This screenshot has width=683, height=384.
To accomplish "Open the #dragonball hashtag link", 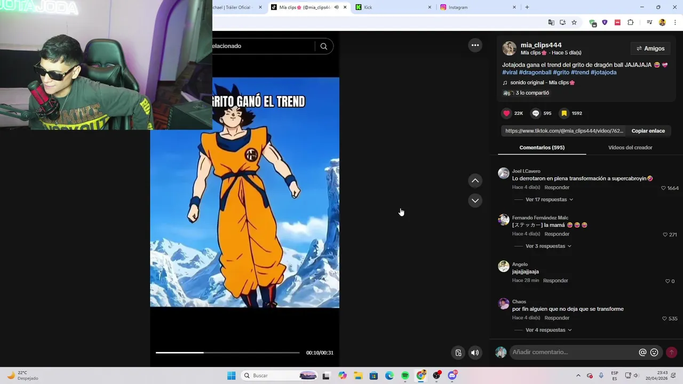I will (x=535, y=73).
